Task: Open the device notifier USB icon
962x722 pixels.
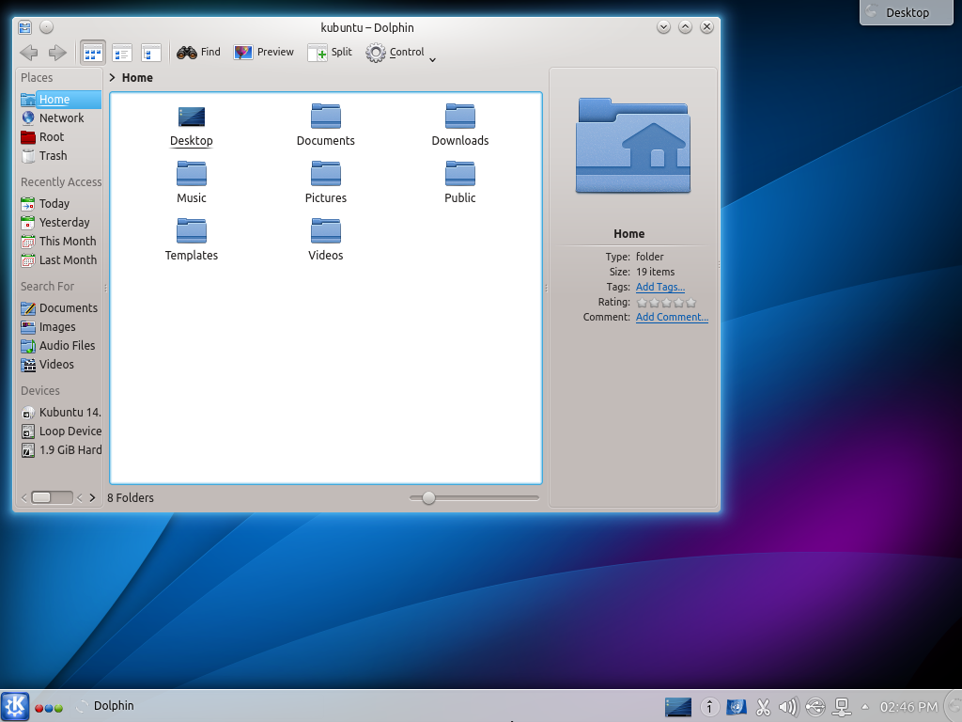Action: (815, 707)
